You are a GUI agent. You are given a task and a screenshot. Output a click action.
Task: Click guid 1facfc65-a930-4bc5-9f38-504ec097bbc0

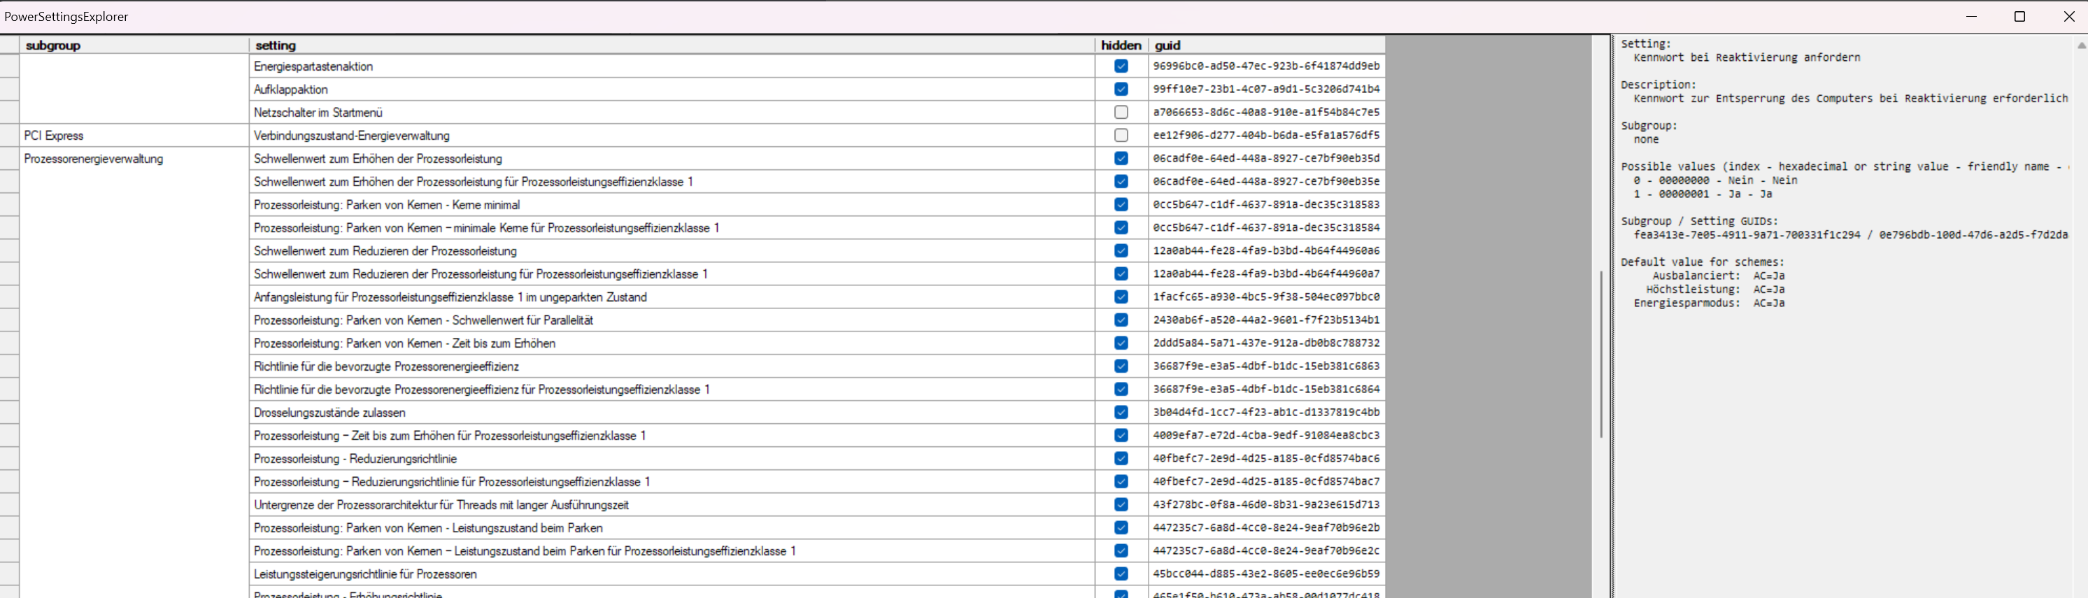[1267, 297]
